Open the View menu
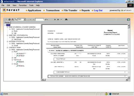 [x=14, y=5]
